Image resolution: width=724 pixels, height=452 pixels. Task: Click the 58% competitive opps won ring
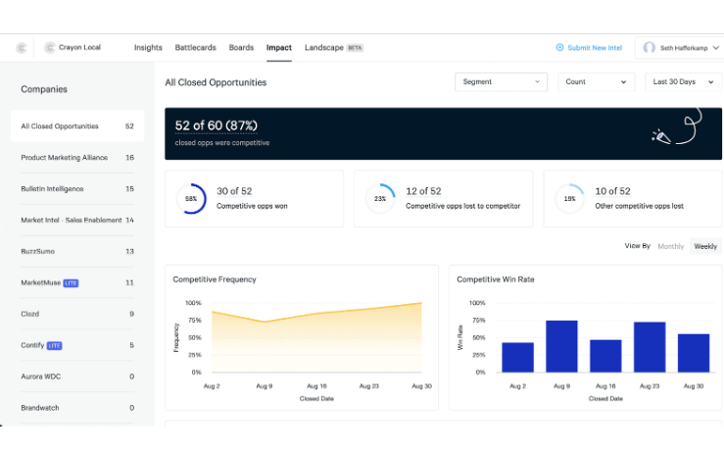coord(191,198)
